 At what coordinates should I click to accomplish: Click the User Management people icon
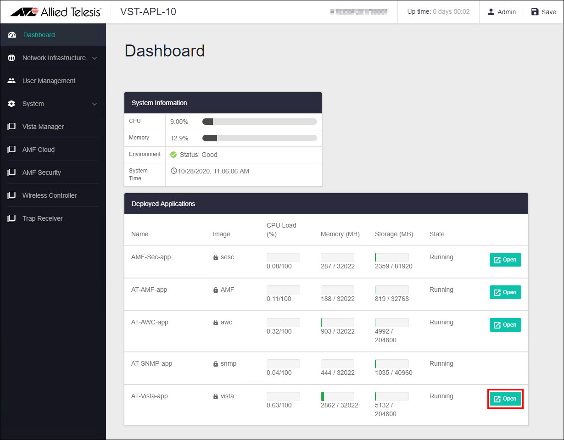(x=12, y=81)
